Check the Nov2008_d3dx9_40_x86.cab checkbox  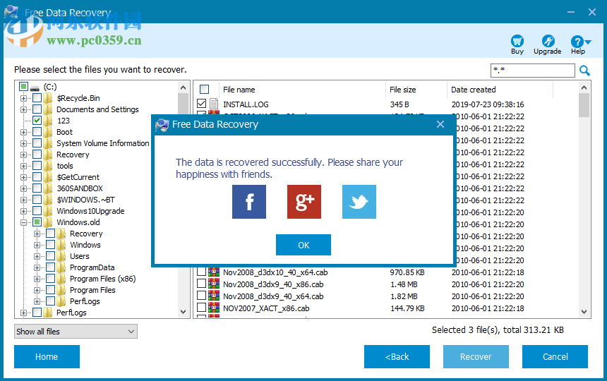click(201, 284)
